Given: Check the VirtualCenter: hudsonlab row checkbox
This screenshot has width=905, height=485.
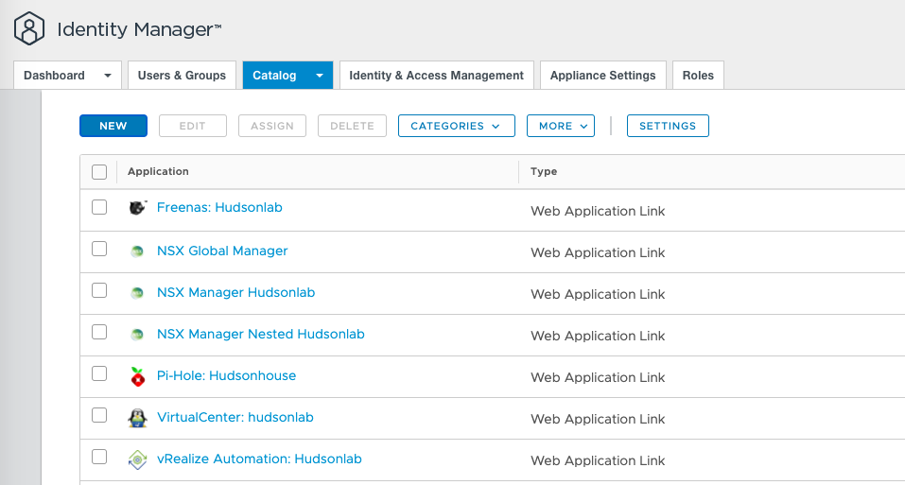Looking at the screenshot, I should (99, 415).
